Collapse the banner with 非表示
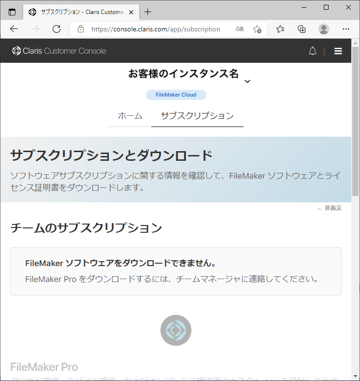This screenshot has width=360, height=381. 330,208
